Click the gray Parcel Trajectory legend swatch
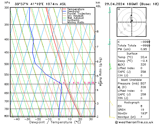 point(65,14)
